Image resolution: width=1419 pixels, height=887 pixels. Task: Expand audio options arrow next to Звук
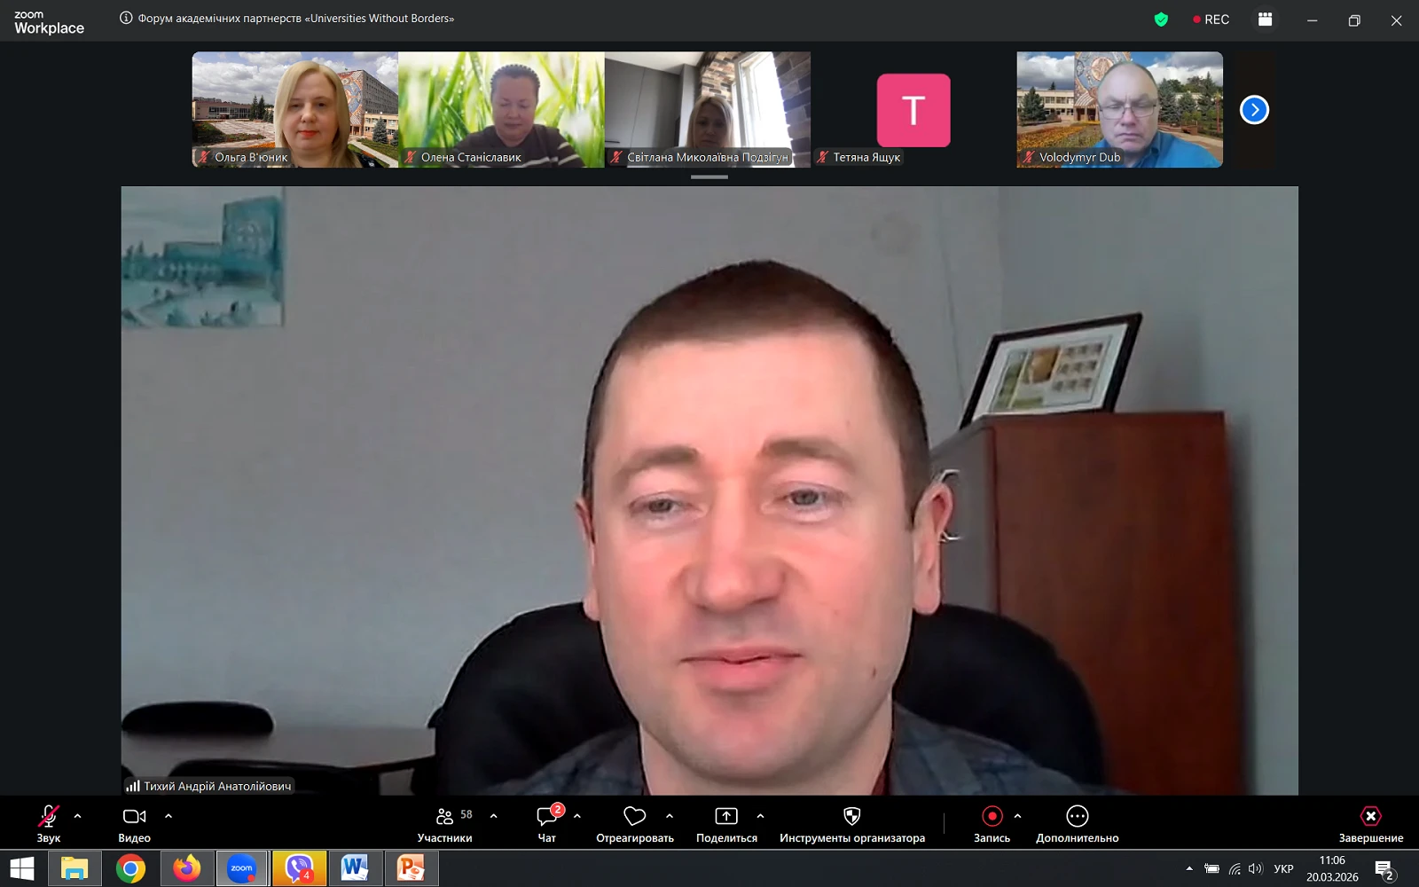(77, 816)
